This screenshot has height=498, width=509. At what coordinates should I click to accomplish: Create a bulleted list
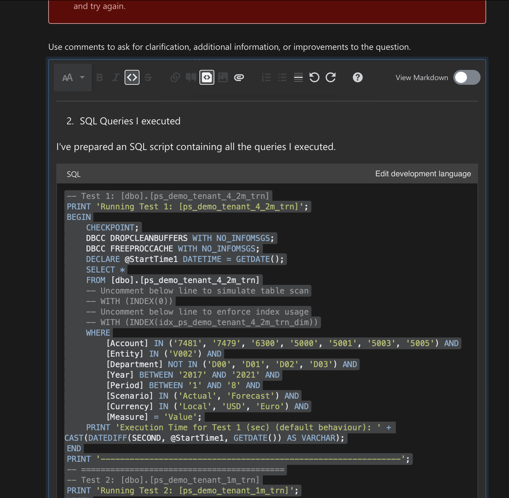282,77
